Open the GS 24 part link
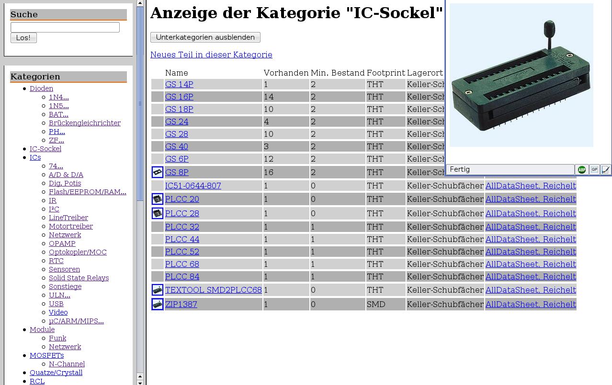 (x=177, y=121)
